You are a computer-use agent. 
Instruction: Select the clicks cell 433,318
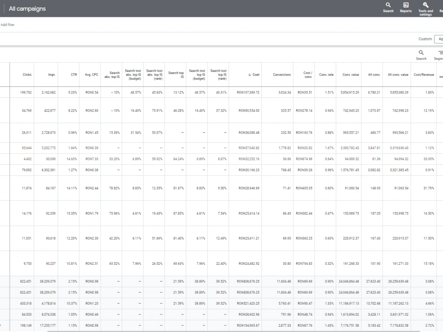pos(26,304)
